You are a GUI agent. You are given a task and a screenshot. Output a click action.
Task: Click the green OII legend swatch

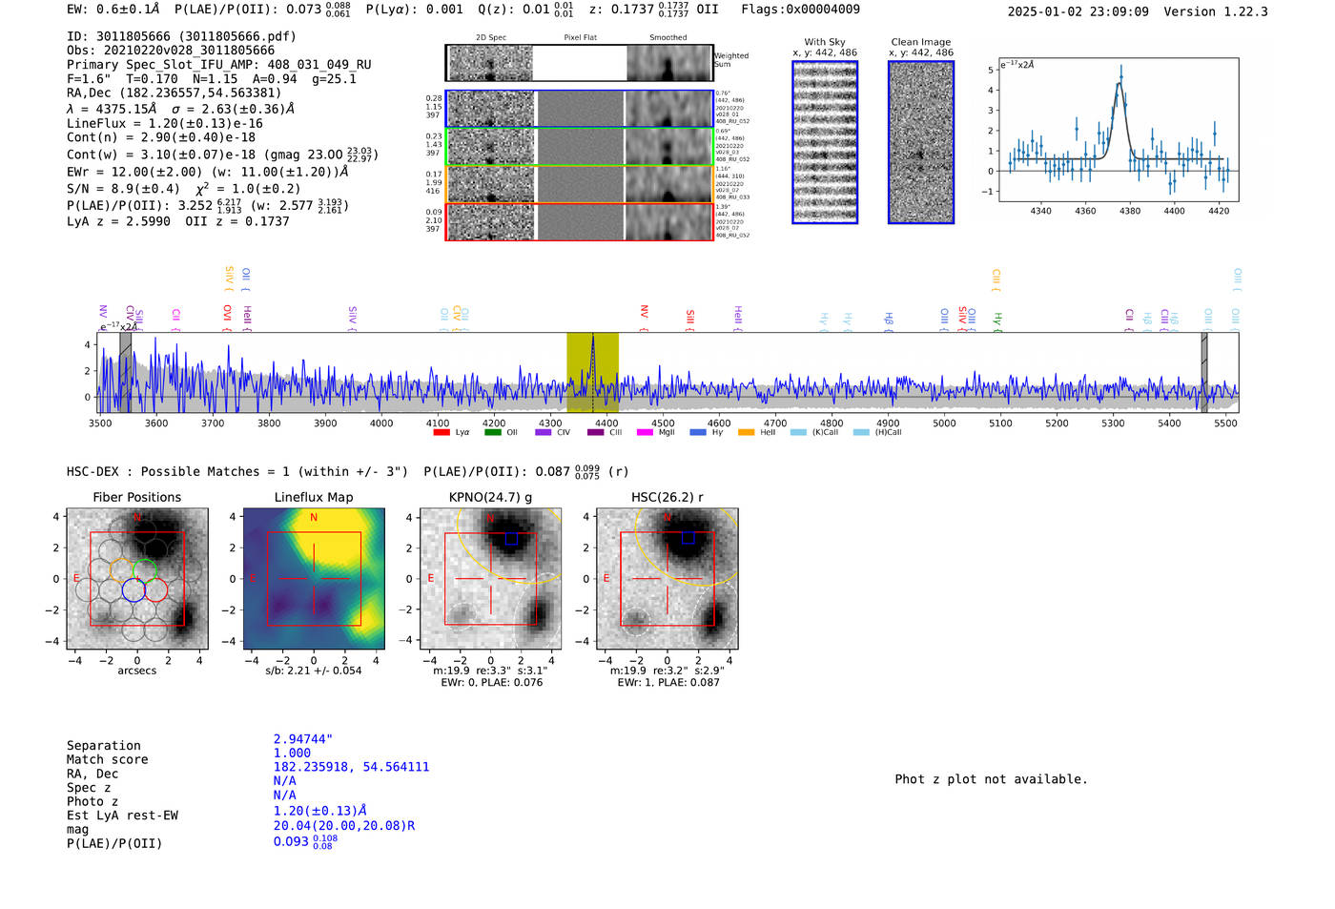click(x=492, y=432)
